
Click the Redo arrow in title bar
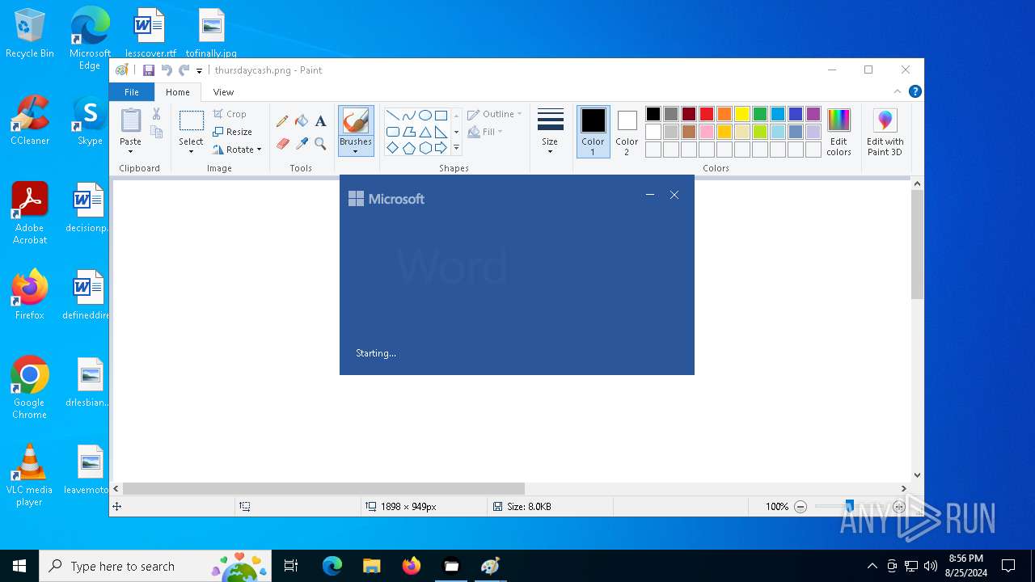coord(184,70)
